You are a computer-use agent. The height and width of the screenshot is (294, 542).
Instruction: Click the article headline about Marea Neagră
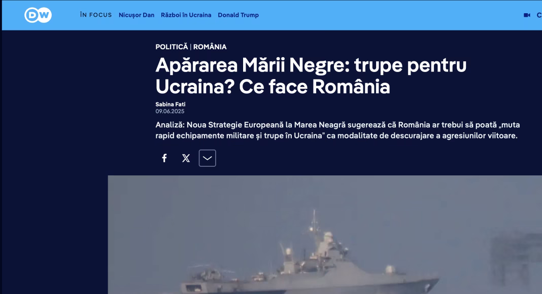[x=311, y=76]
